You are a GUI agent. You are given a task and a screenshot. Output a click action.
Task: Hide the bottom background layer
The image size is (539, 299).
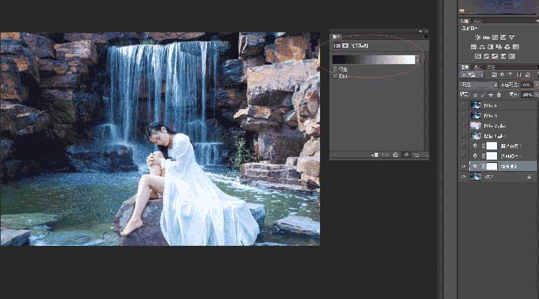[x=463, y=176]
